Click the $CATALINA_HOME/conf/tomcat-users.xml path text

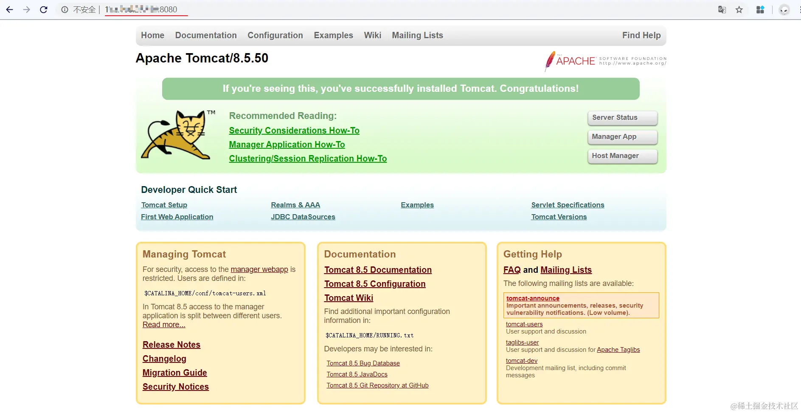pos(205,293)
